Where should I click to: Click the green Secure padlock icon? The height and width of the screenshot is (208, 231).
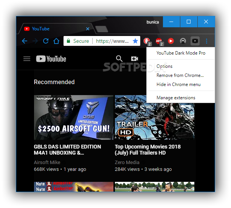click(x=68, y=41)
